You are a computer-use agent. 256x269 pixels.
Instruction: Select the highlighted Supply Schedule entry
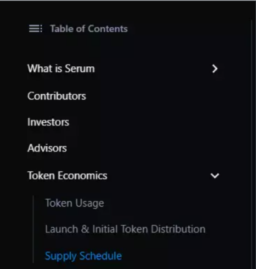pyautogui.click(x=83, y=256)
